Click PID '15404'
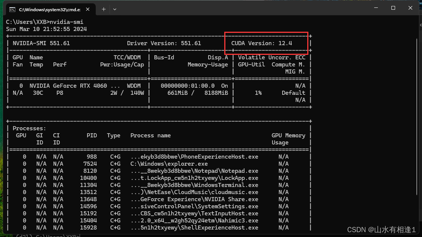Screen dimensions: 422x237 tap(89, 221)
